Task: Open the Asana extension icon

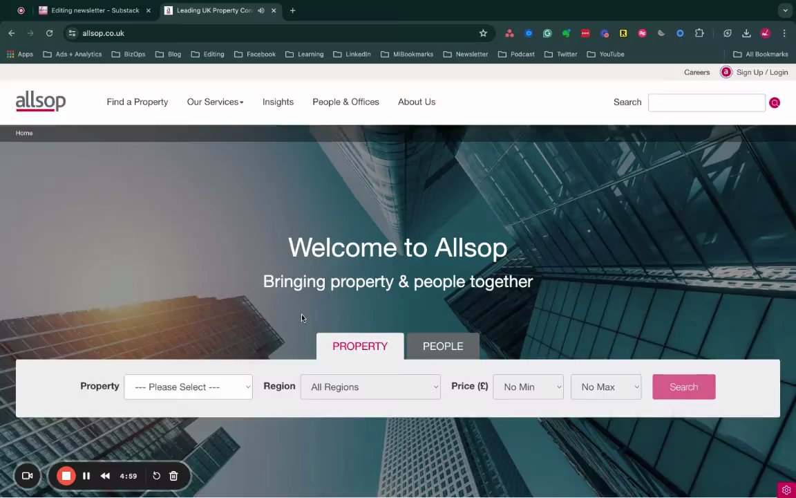Action: pyautogui.click(x=509, y=33)
